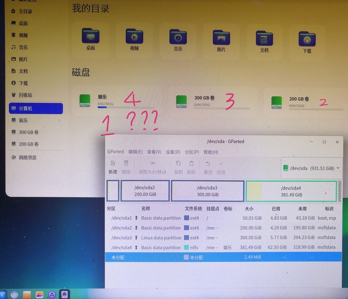The height and width of the screenshot is (299, 348).
Task: Click the Apply operations checkmark icon
Action: [x=221, y=164]
